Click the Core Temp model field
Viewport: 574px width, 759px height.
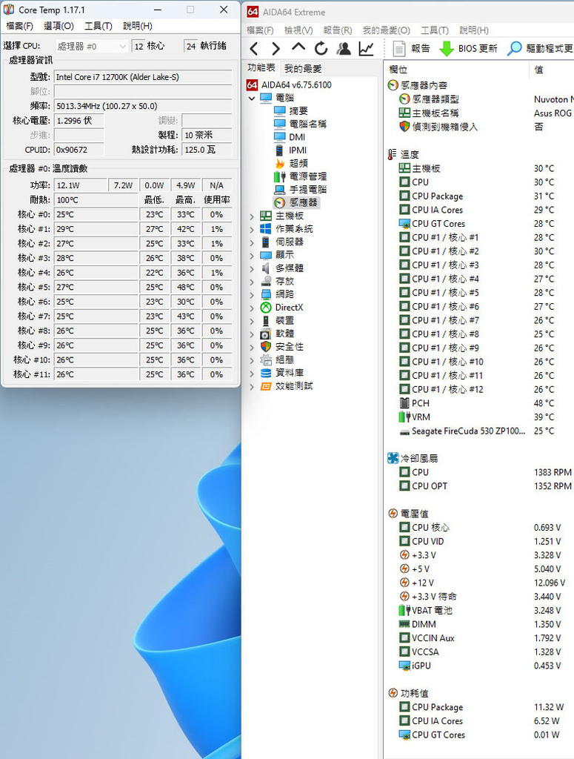pyautogui.click(x=143, y=77)
